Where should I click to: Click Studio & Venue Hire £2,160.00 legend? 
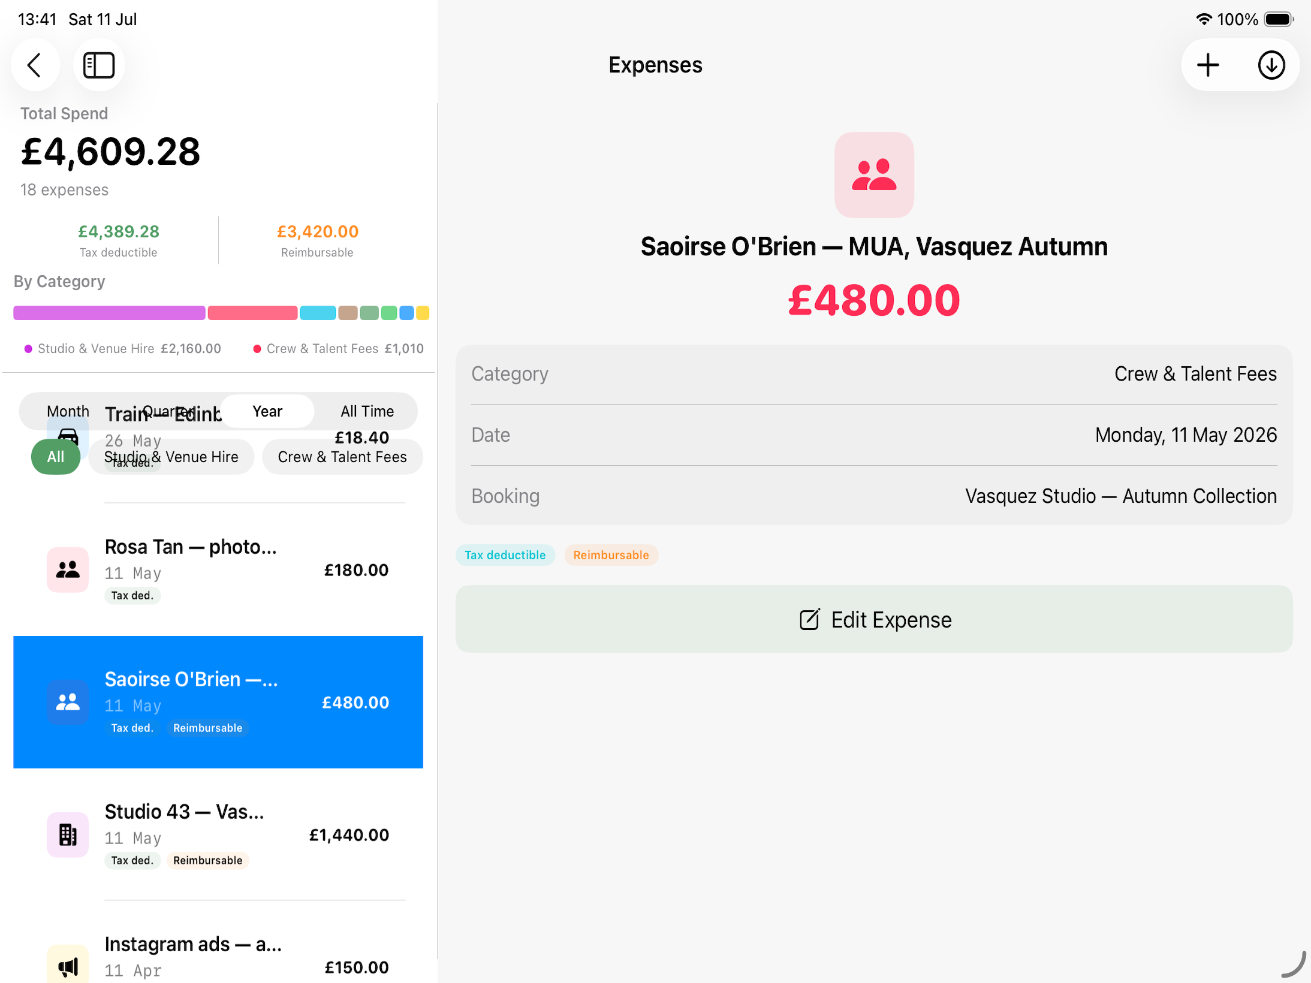pos(123,349)
